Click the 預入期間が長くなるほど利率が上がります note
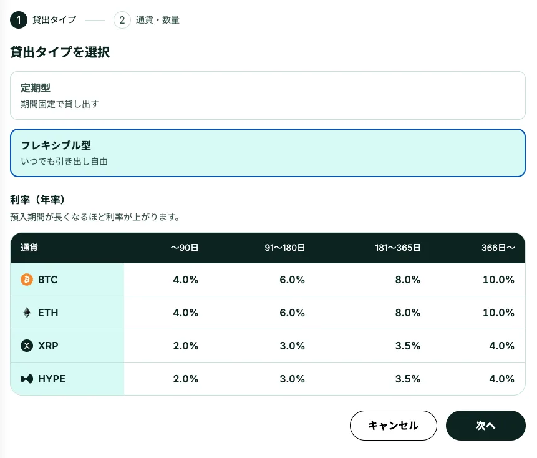The height and width of the screenshot is (458, 537). click(x=95, y=217)
